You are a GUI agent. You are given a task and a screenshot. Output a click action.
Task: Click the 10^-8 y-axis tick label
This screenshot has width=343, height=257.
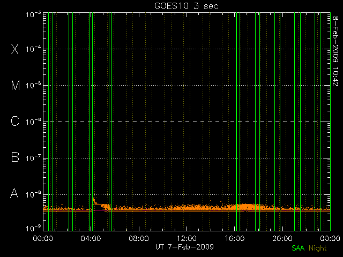pyautogui.click(x=33, y=194)
